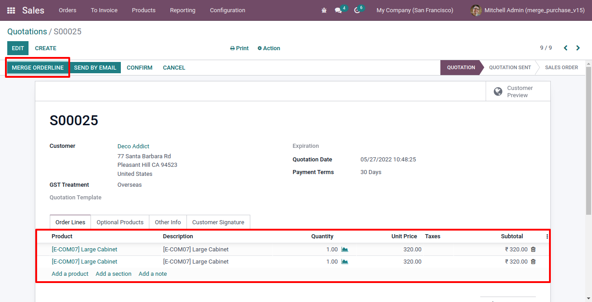Viewport: 592px width, 302px height.
Task: Open second [E-COM07] Large Cabinet product link
Action: pyautogui.click(x=85, y=262)
